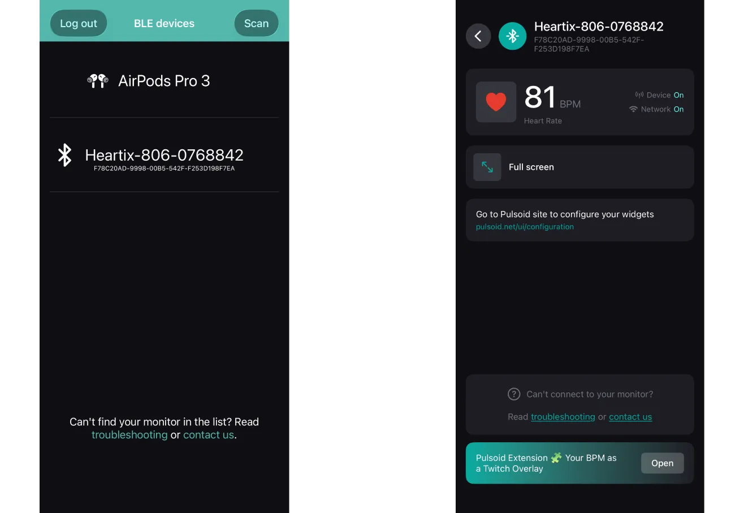Tap the Device On status text
This screenshot has height=513, width=744.
point(665,95)
